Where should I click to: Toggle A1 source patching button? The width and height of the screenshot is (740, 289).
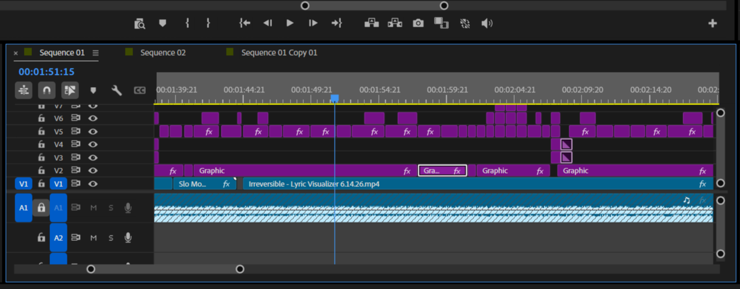click(23, 208)
